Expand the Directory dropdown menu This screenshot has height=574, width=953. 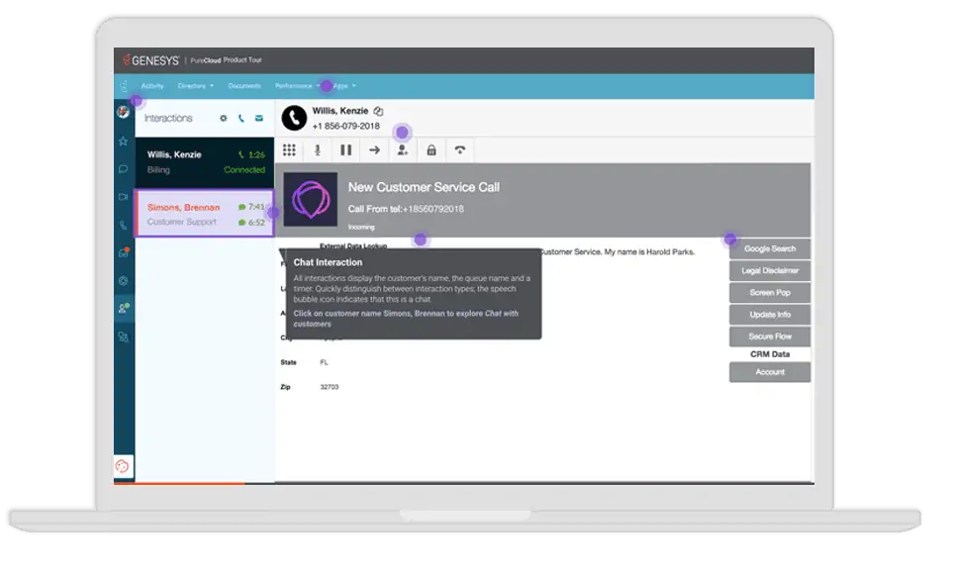(x=195, y=86)
